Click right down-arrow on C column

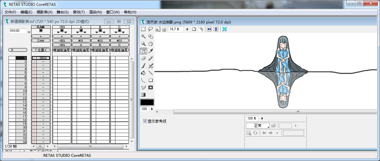click(123, 32)
